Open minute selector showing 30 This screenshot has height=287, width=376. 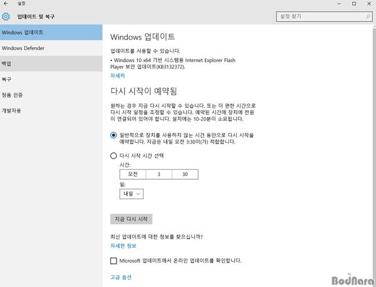(x=185, y=174)
